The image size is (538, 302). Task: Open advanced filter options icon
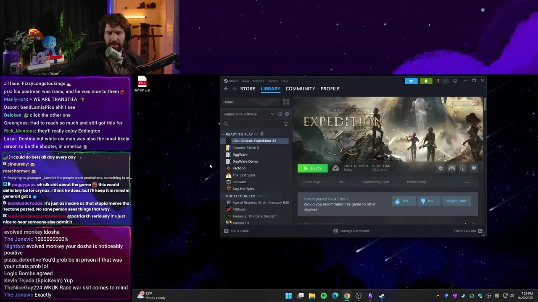[286, 124]
